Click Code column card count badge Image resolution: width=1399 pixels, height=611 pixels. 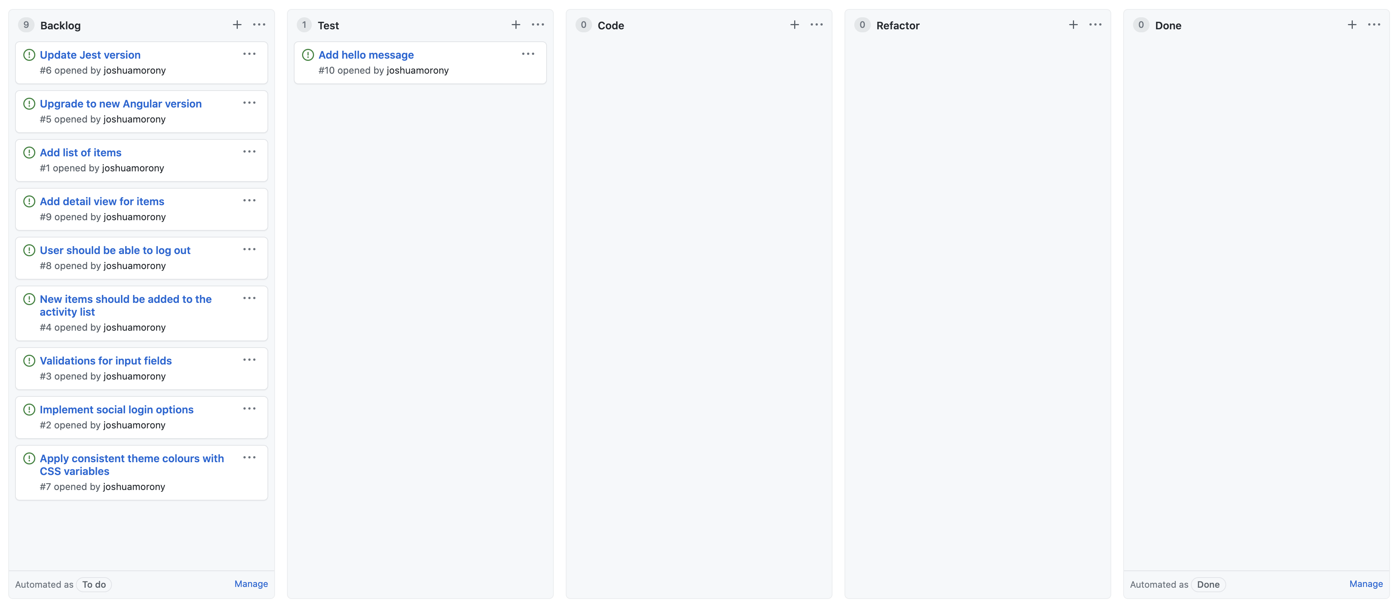coord(583,25)
